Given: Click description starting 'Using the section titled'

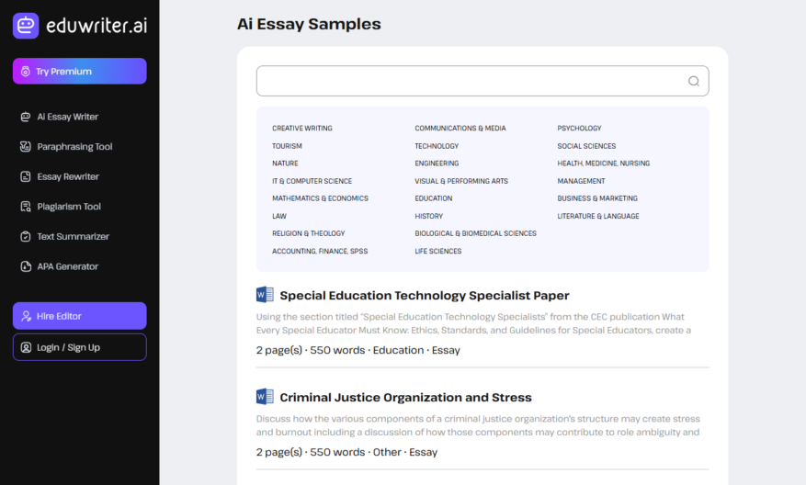Looking at the screenshot, I should (x=473, y=323).
